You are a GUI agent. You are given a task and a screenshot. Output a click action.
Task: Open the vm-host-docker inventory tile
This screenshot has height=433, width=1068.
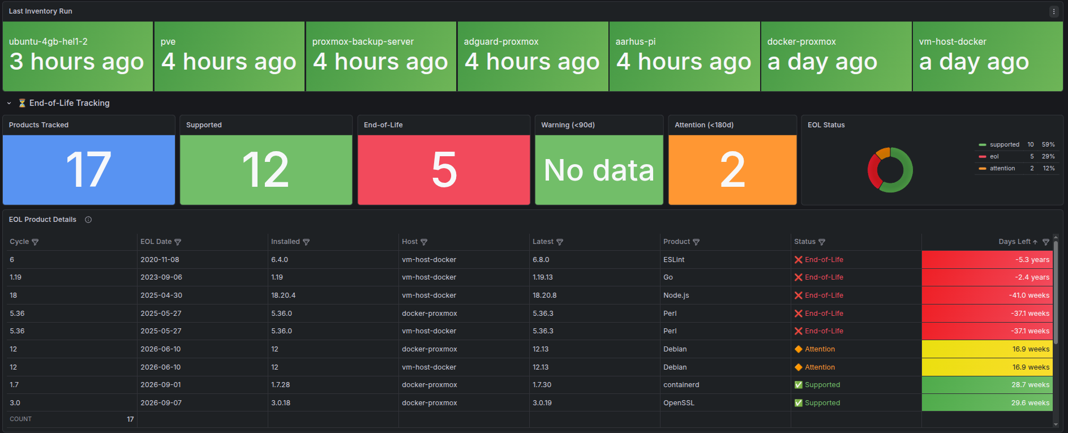pyautogui.click(x=988, y=57)
